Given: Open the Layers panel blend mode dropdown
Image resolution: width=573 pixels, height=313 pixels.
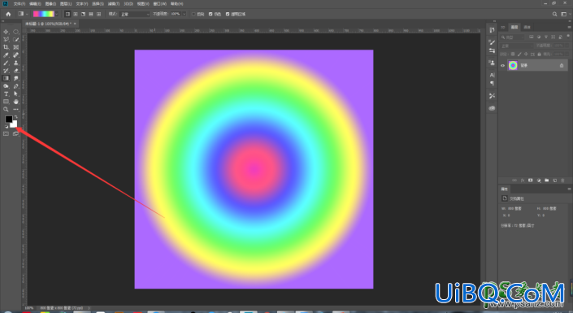Looking at the screenshot, I should pos(517,46).
